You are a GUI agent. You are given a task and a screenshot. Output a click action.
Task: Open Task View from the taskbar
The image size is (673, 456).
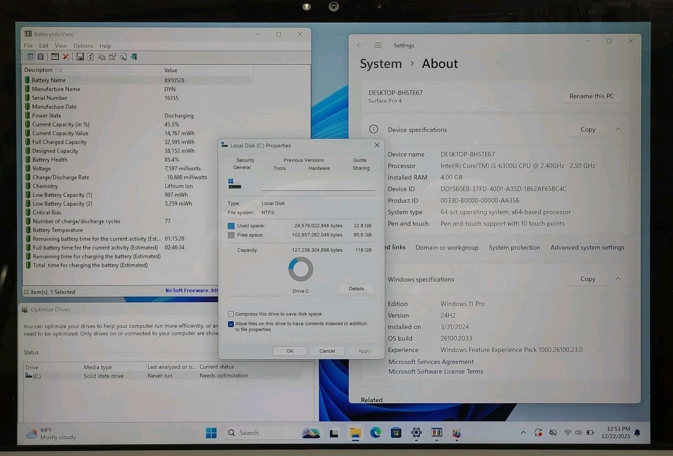coord(334,433)
